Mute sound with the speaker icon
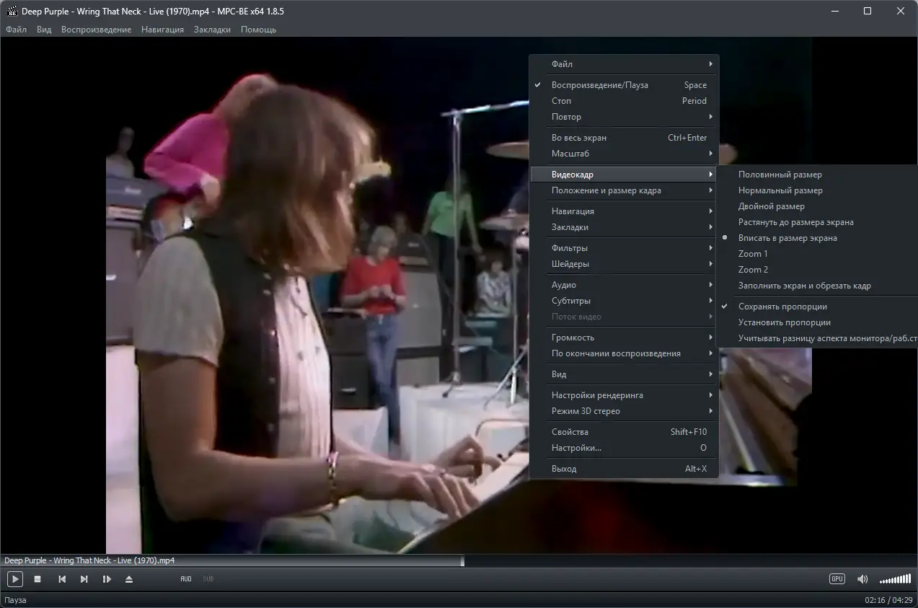Image resolution: width=918 pixels, height=608 pixels. click(862, 579)
